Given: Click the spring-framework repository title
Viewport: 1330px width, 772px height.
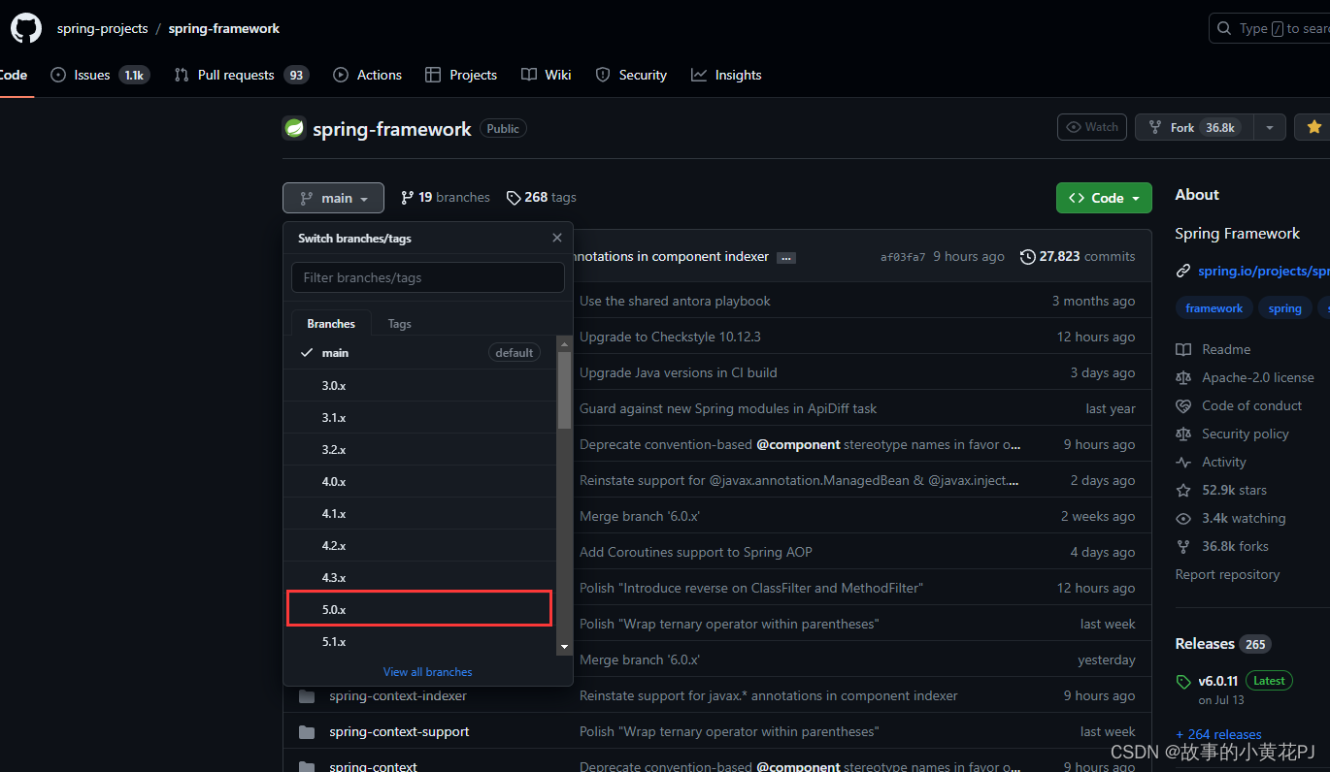Looking at the screenshot, I should pyautogui.click(x=392, y=129).
